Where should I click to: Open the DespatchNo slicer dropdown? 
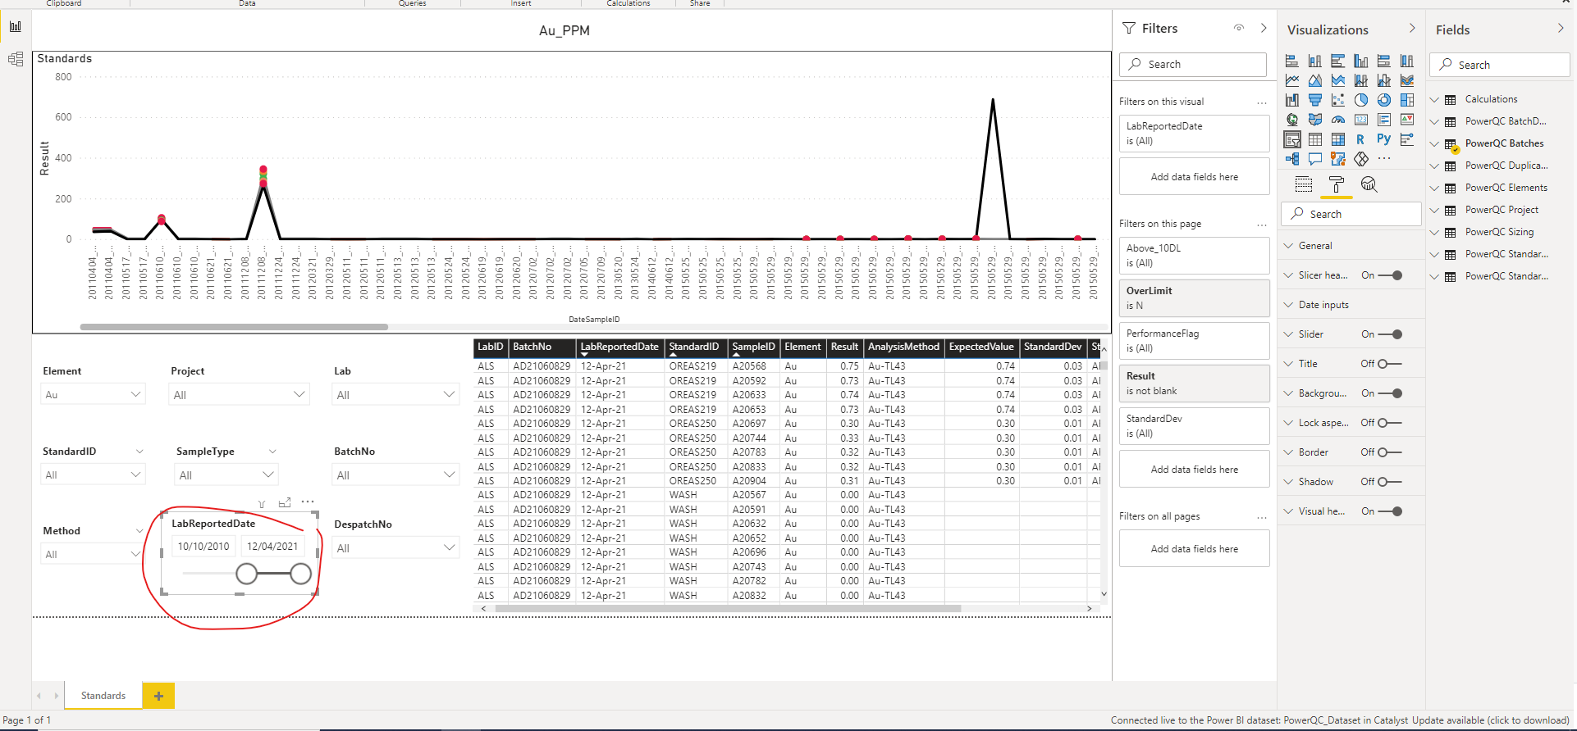pos(395,547)
